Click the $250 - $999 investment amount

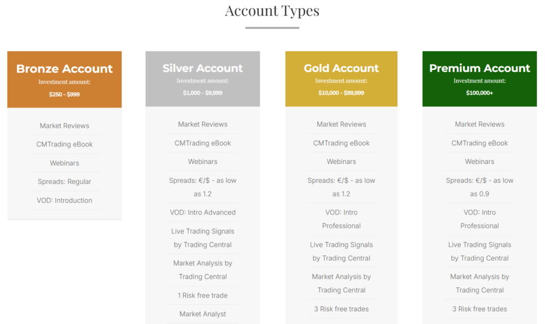[64, 94]
